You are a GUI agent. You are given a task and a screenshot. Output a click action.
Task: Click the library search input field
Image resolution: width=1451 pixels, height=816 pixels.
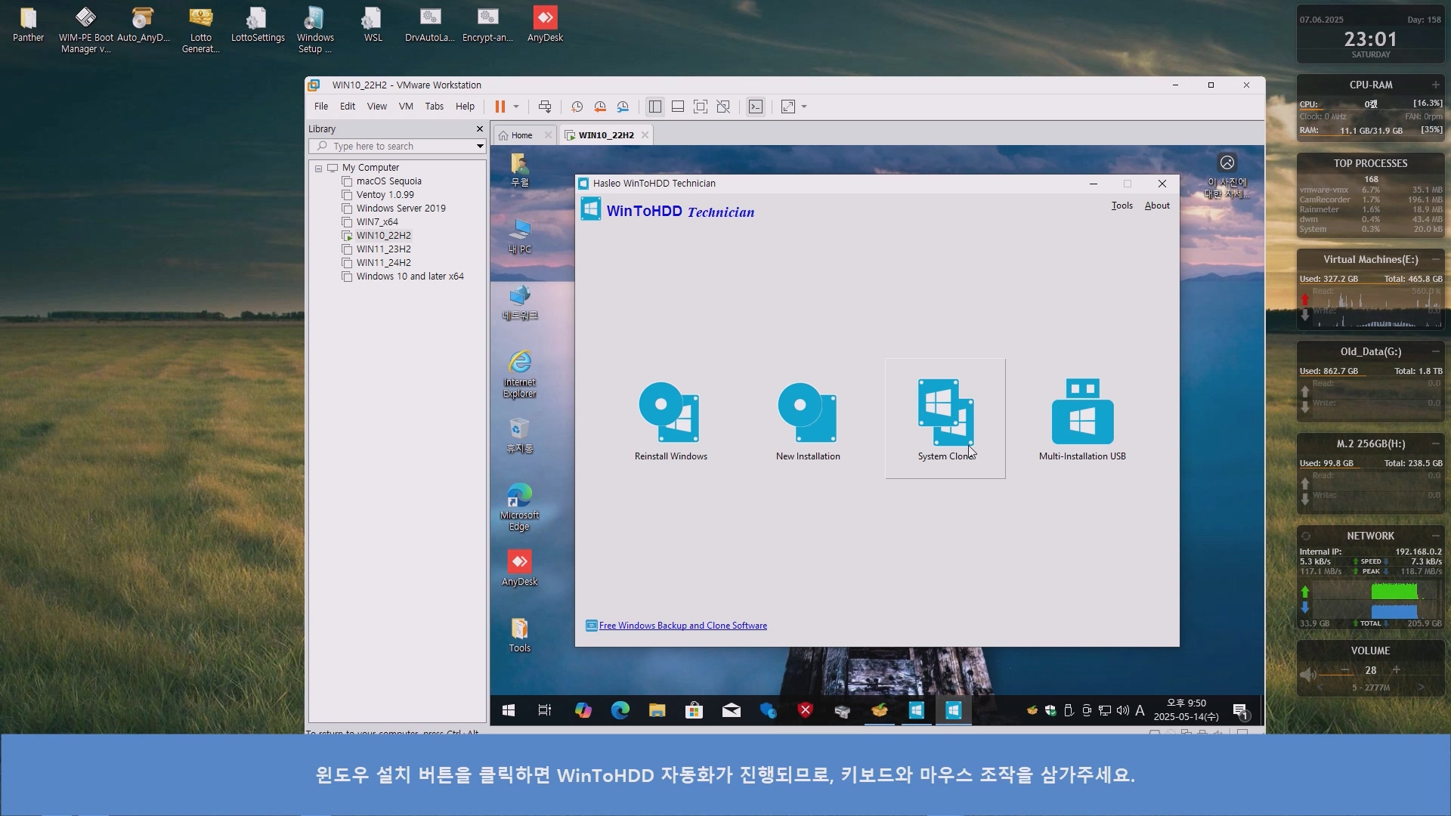click(x=397, y=147)
